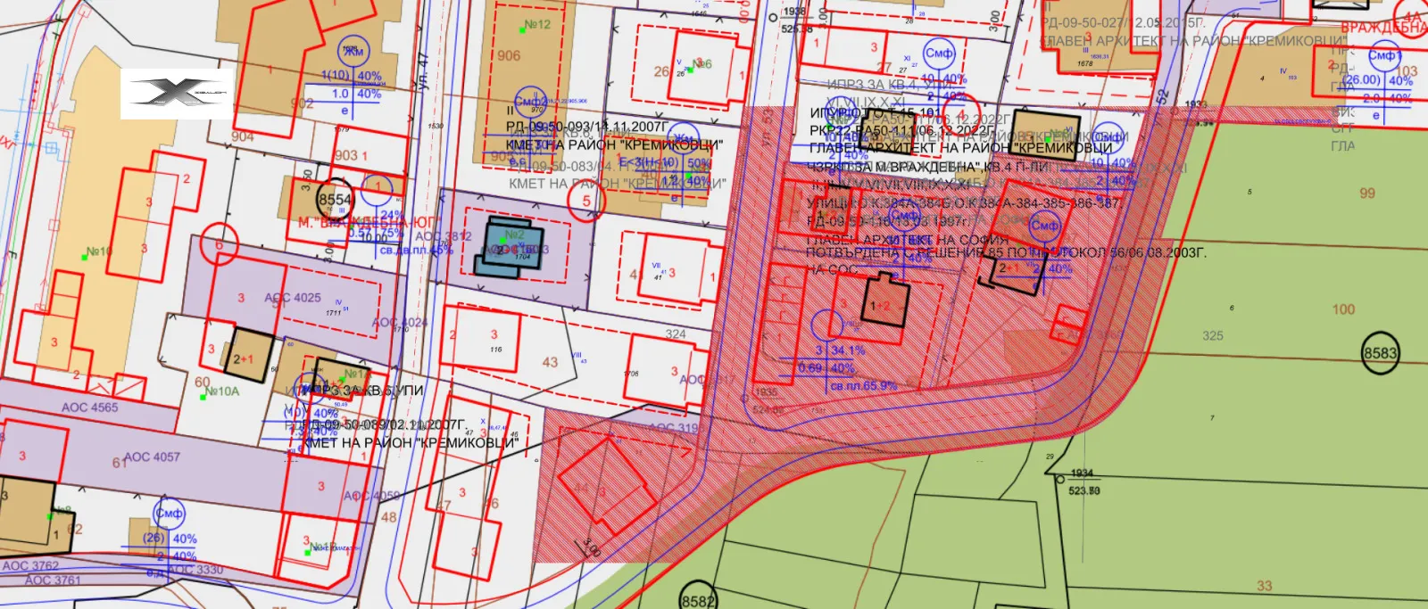Click the red circle labeled 6
Viewport: 1428px width, 609px height.
pyautogui.click(x=219, y=245)
